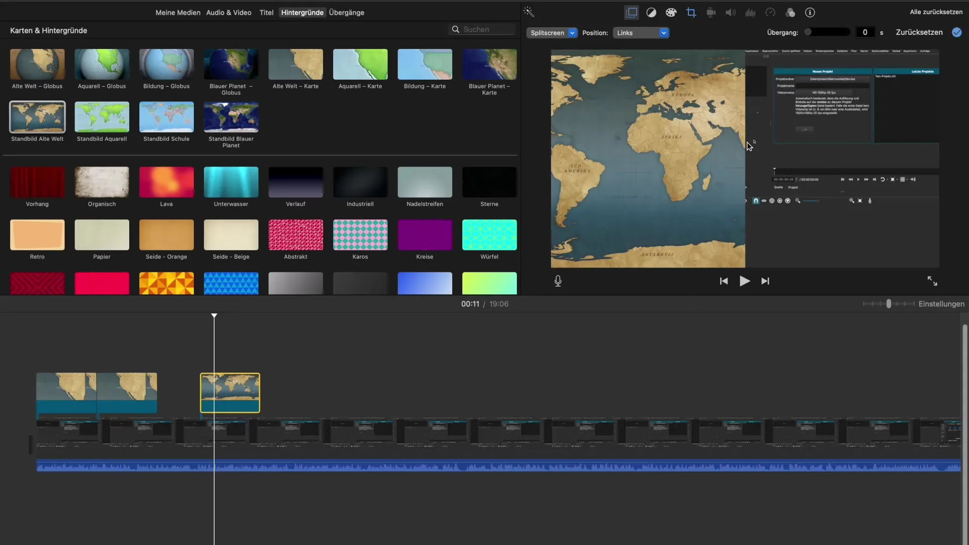Image resolution: width=969 pixels, height=545 pixels.
Task: Select the Blauer Planet – Karte thumbnail
Action: pyautogui.click(x=490, y=64)
